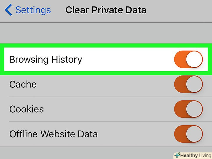The height and width of the screenshot is (159, 212).
Task: Turn off the Cookies switch
Action: point(188,109)
